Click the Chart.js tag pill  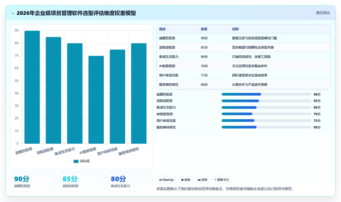click(167, 180)
